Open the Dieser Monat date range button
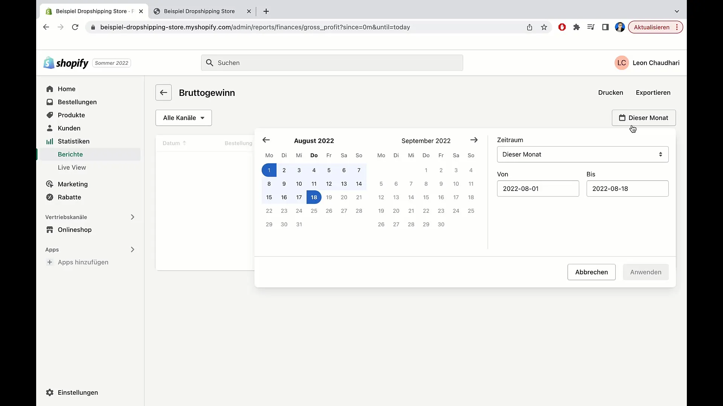The width and height of the screenshot is (723, 406). [644, 118]
